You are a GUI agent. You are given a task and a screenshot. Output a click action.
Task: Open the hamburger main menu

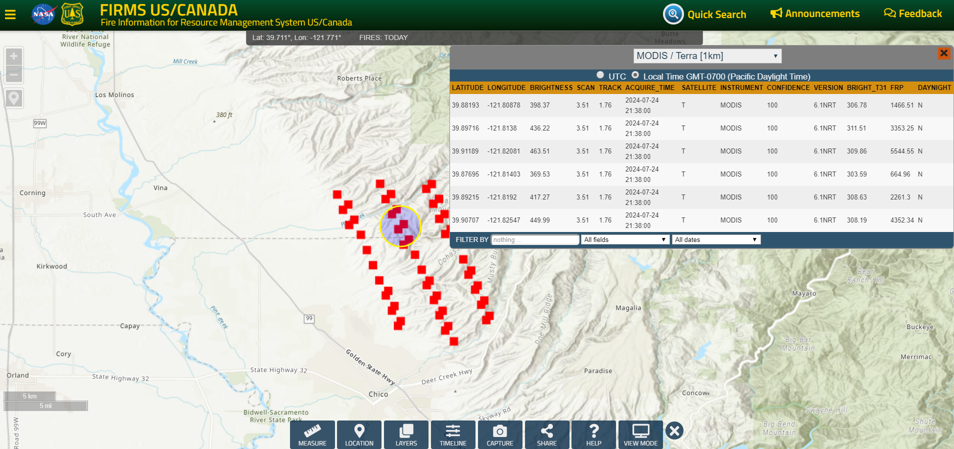[x=10, y=14]
